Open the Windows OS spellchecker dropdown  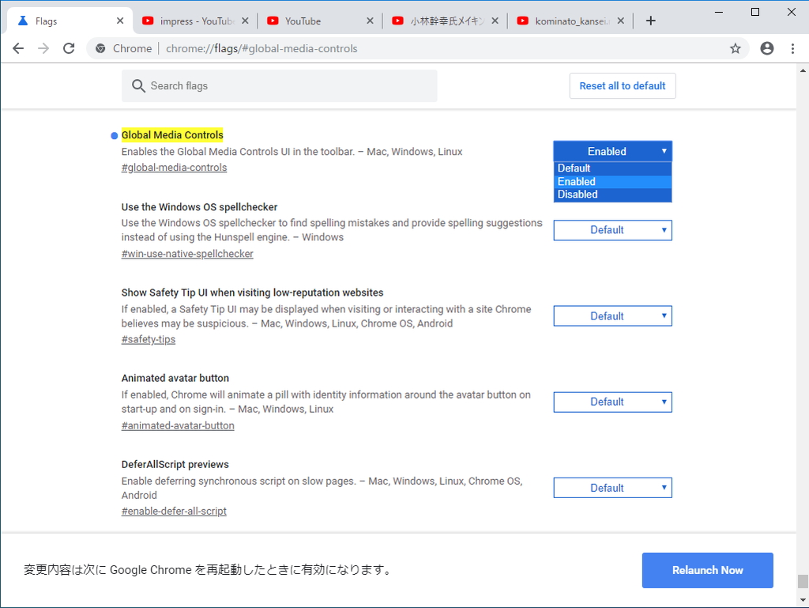point(612,229)
